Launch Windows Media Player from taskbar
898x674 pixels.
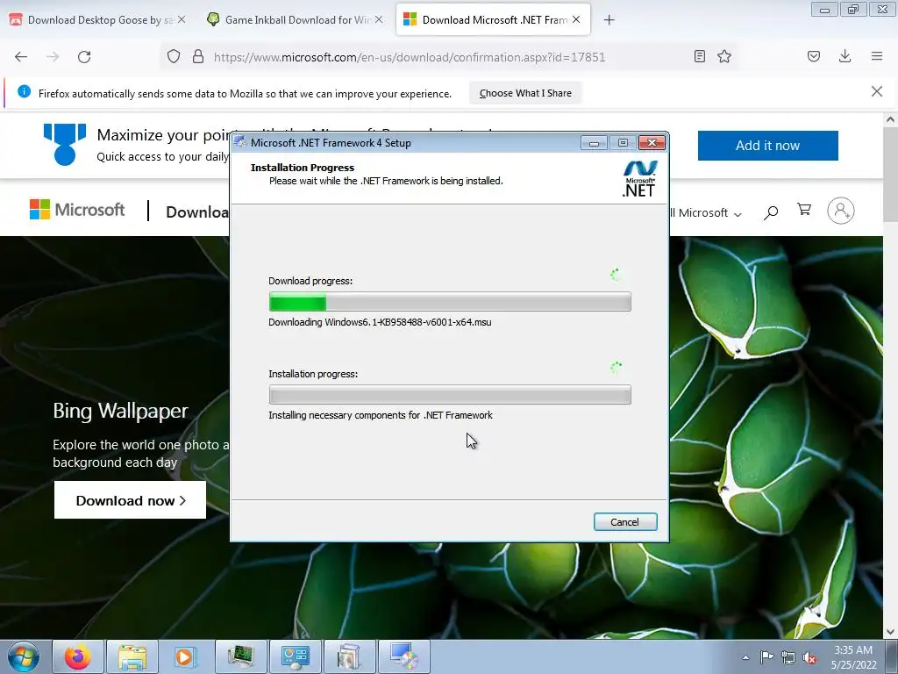[x=186, y=656]
